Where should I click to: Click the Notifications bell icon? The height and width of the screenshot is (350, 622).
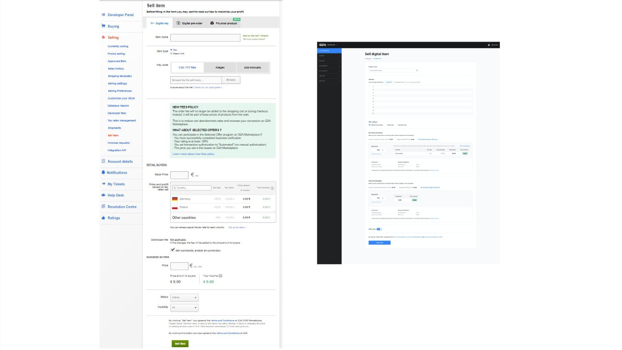coord(103,173)
